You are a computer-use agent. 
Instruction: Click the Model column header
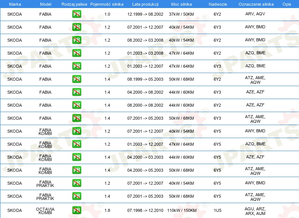(45, 4)
